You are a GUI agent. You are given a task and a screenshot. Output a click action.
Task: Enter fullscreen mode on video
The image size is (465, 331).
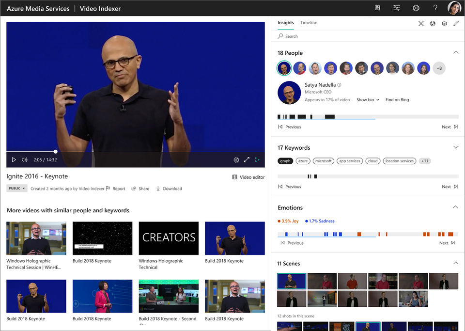tap(247, 159)
